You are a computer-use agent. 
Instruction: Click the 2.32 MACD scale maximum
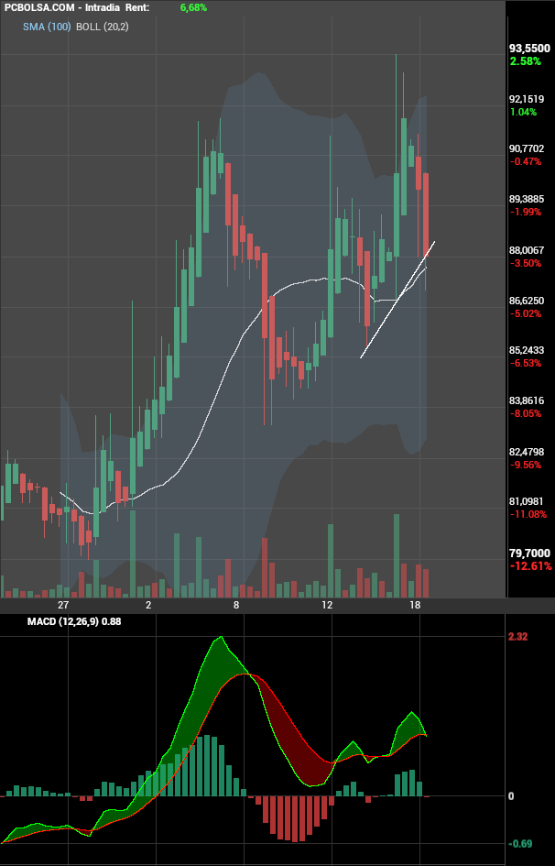point(518,637)
